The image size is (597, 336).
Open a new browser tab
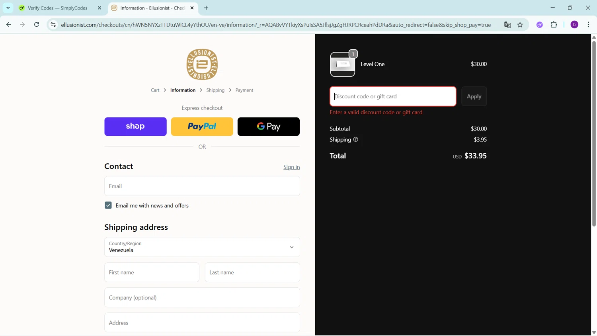point(206,8)
